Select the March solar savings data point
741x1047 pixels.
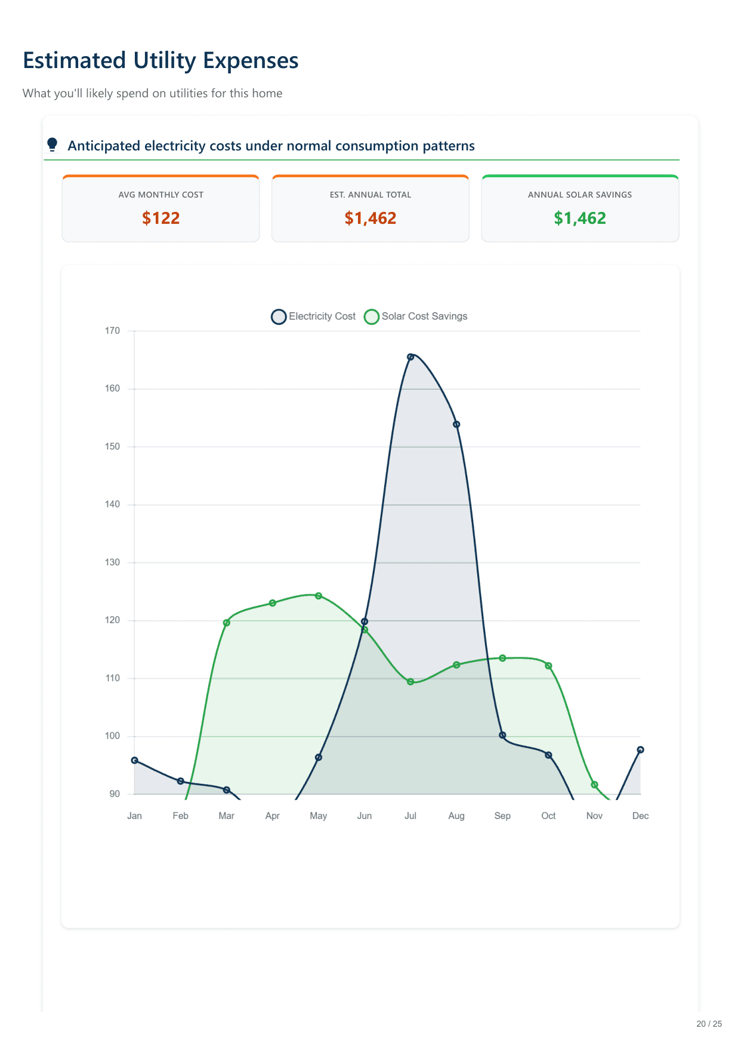point(227,623)
